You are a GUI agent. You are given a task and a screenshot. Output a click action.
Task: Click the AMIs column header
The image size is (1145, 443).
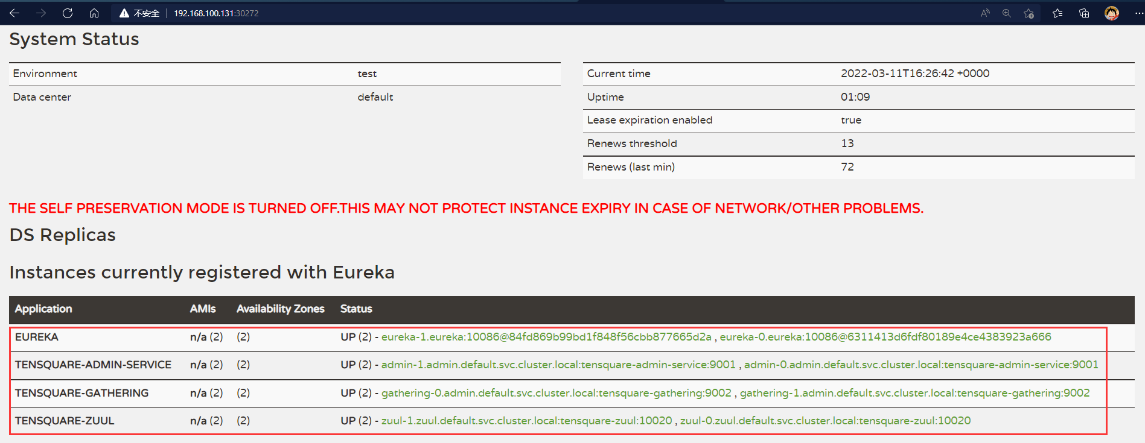[x=203, y=309]
